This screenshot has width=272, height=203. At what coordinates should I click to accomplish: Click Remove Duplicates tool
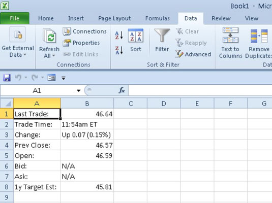258,43
